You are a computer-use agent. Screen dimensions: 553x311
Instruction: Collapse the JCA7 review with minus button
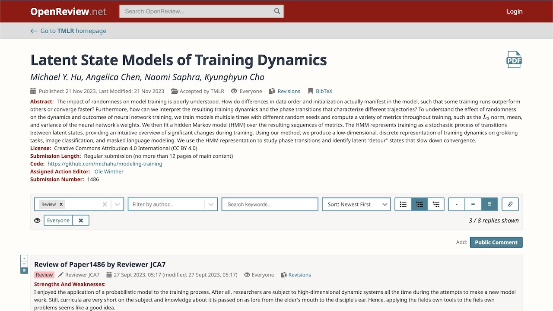point(24,258)
